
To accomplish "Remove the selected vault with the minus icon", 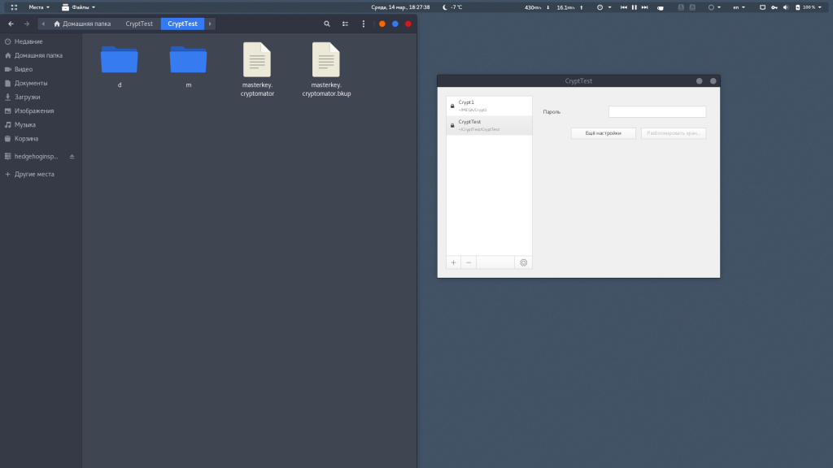I will [469, 262].
